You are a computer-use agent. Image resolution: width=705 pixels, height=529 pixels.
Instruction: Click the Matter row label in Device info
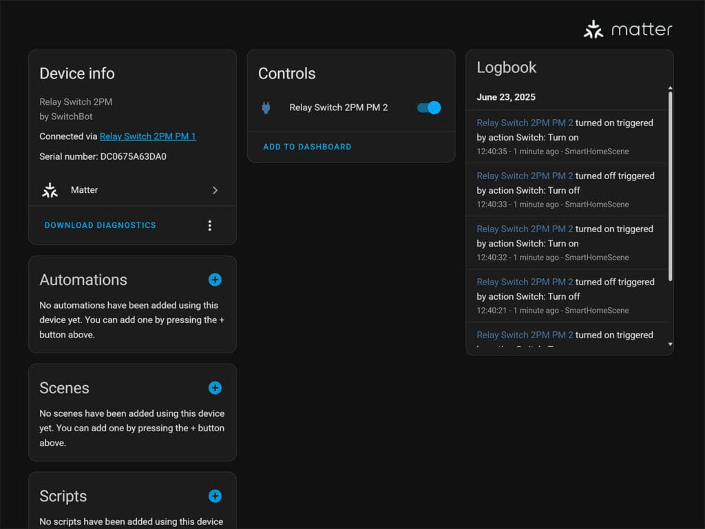[x=84, y=190]
